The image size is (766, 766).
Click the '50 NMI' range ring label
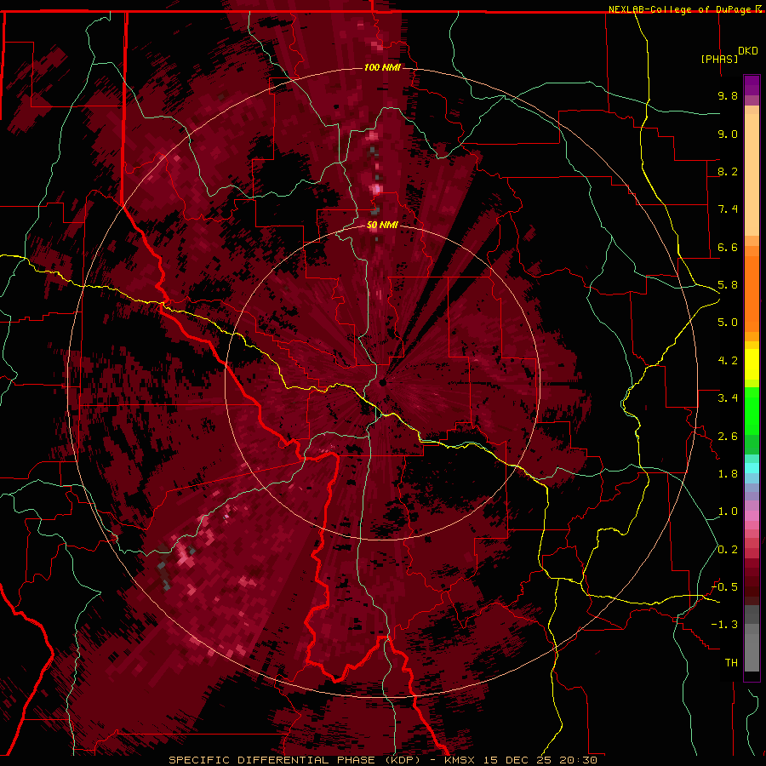point(382,226)
